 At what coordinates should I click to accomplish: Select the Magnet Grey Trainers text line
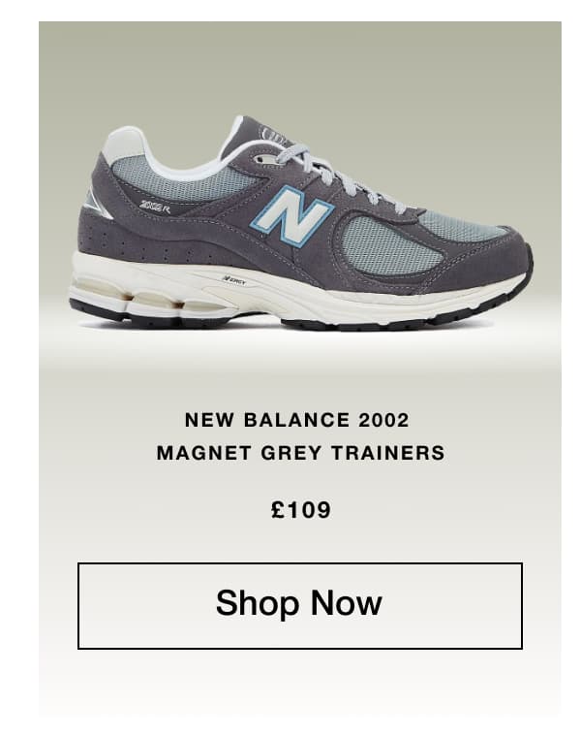300,453
